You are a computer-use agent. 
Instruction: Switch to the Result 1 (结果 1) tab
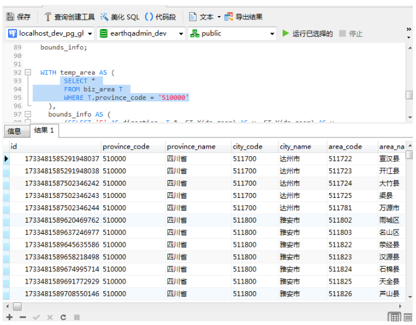coord(44,130)
